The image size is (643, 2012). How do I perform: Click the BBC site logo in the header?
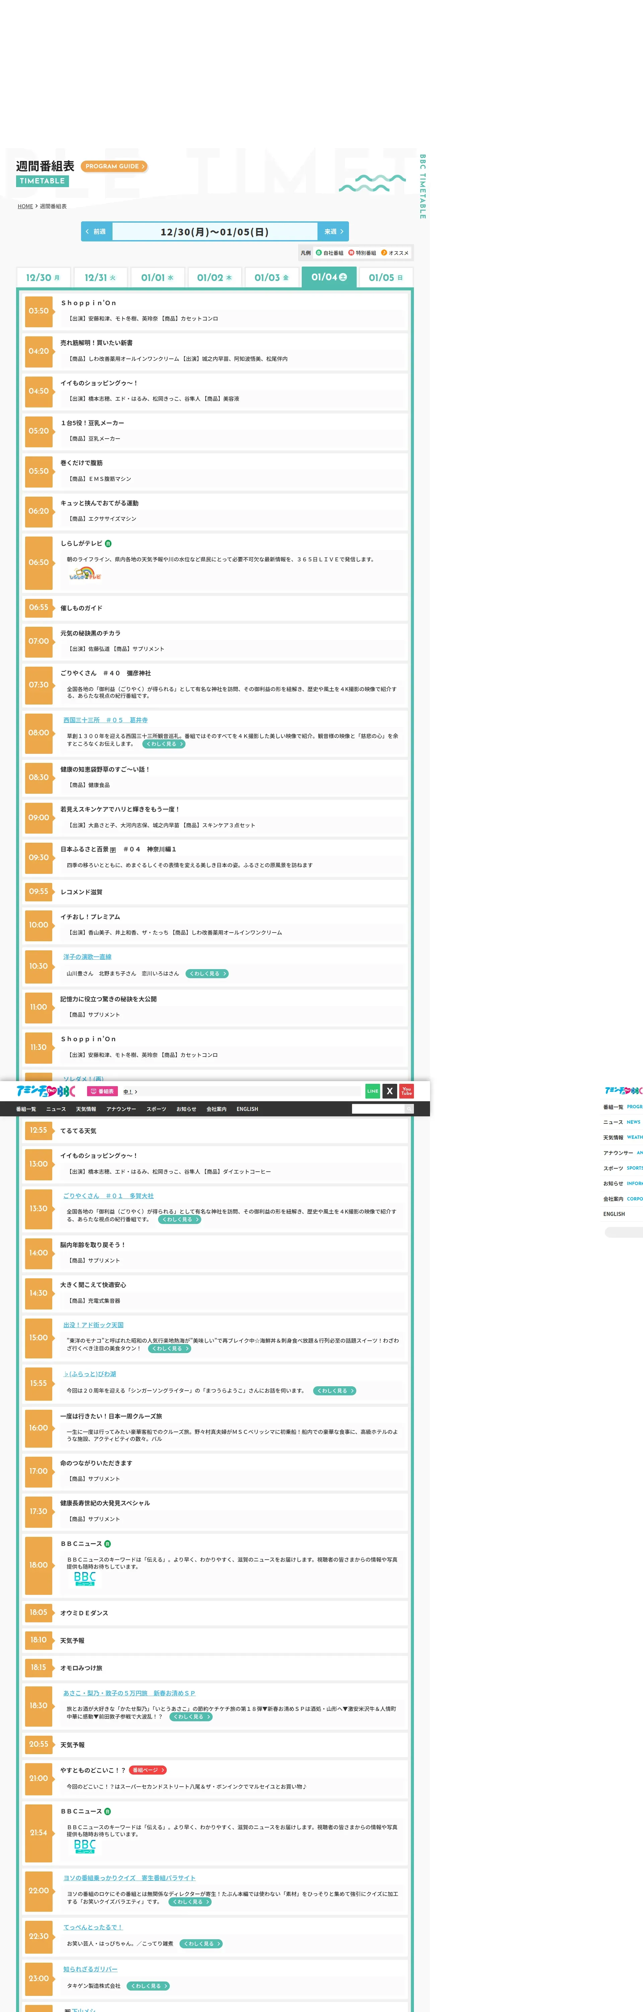(x=46, y=1091)
